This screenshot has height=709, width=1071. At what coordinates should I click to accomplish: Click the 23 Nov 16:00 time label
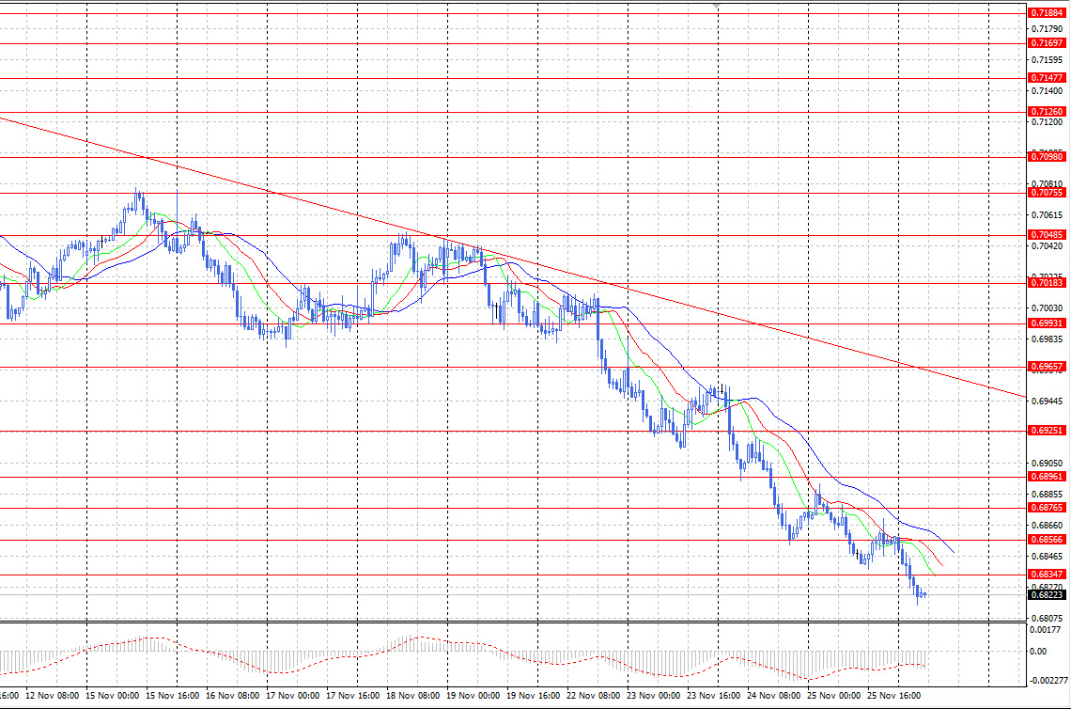point(713,695)
